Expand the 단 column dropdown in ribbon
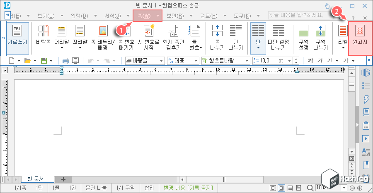Viewport: 373px width, 193px height. [x=258, y=48]
